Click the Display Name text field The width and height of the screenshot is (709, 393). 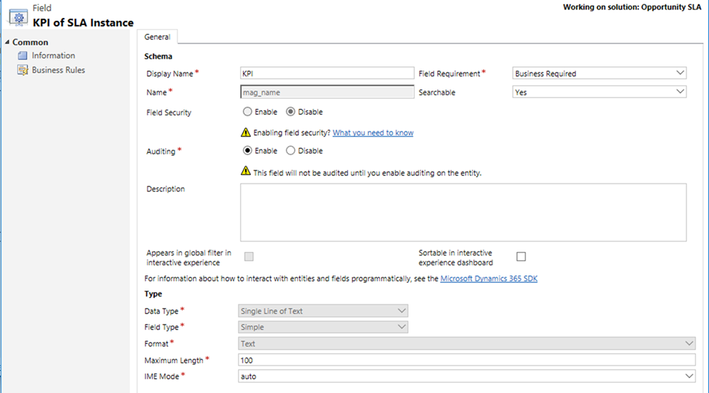[325, 73]
